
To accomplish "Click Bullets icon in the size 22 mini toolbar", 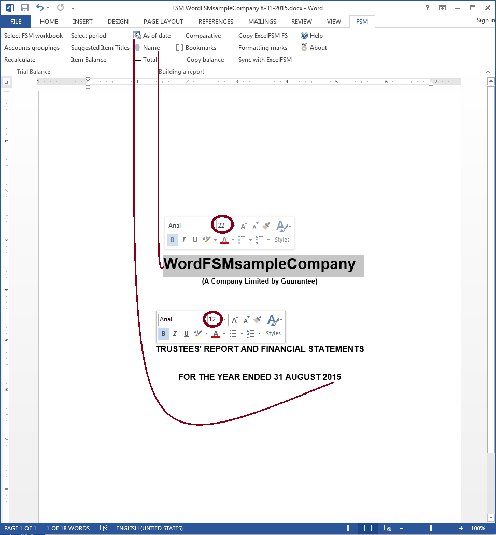I will (x=242, y=240).
